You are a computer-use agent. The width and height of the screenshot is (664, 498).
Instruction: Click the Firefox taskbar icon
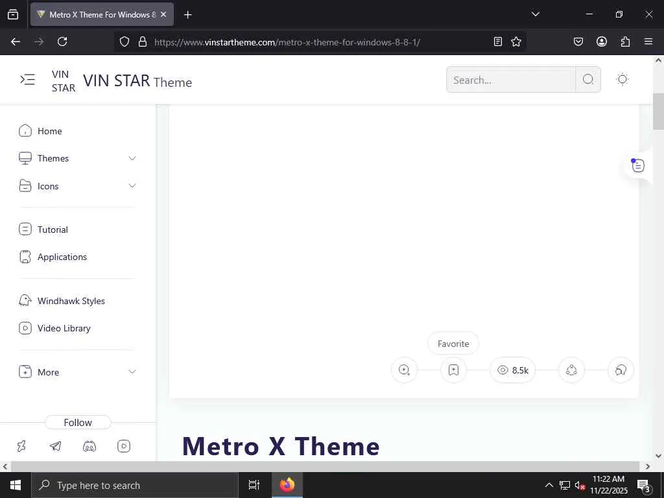point(287,485)
